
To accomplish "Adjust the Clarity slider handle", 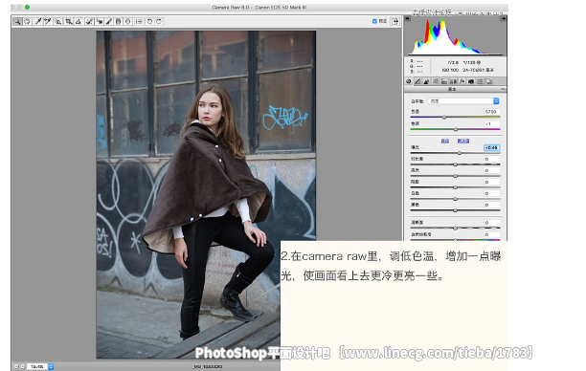I will [x=455, y=228].
